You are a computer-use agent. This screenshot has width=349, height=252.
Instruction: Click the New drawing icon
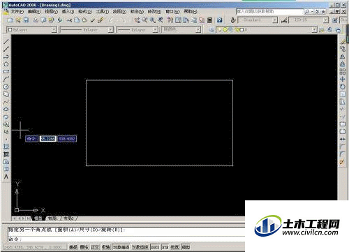[x=10, y=20]
